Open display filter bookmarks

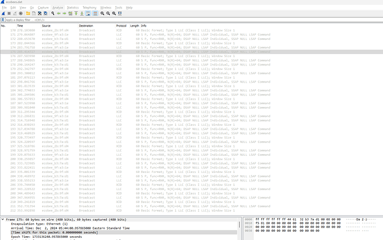[x=3, y=20]
